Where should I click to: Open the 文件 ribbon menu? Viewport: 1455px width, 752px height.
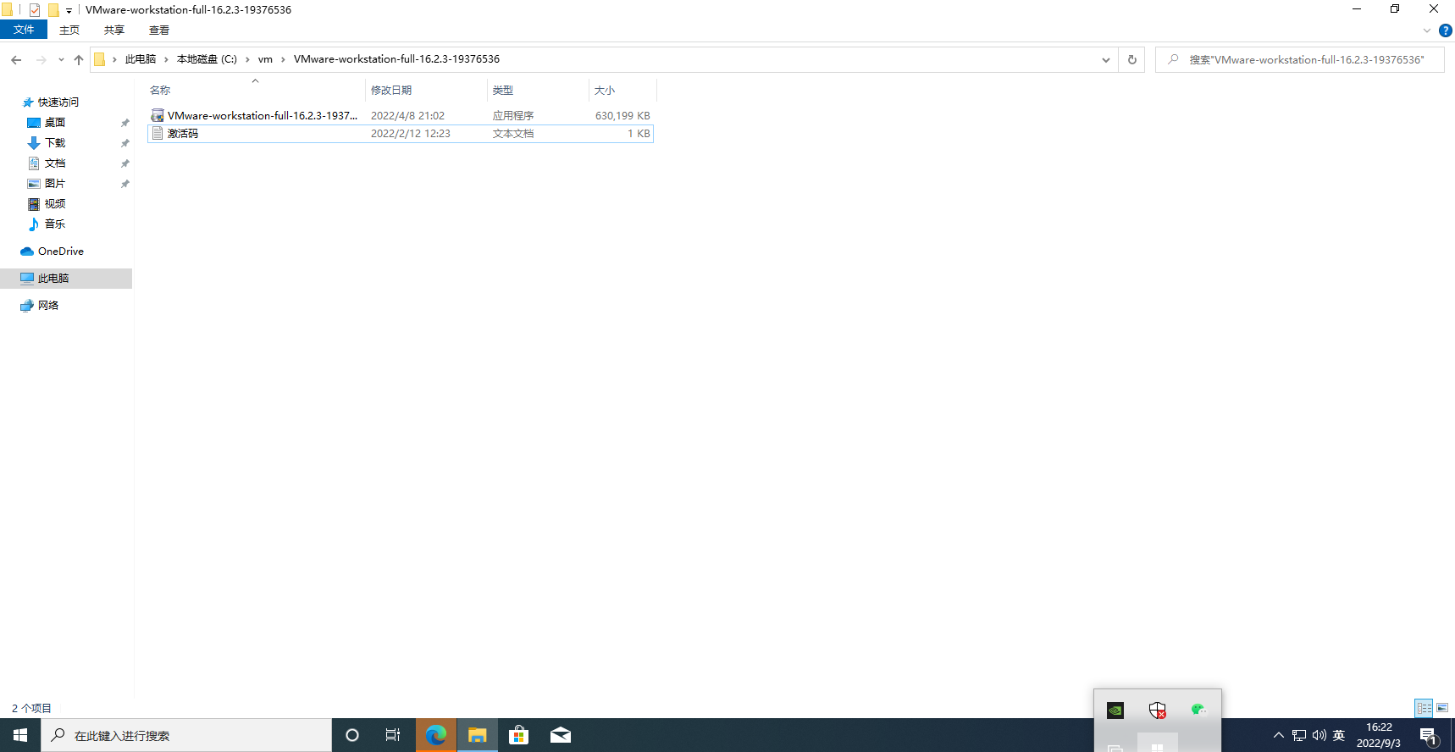tap(24, 30)
